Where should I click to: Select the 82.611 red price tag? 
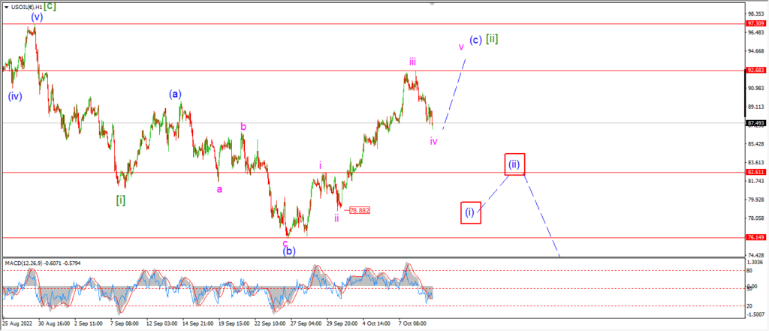(754, 172)
